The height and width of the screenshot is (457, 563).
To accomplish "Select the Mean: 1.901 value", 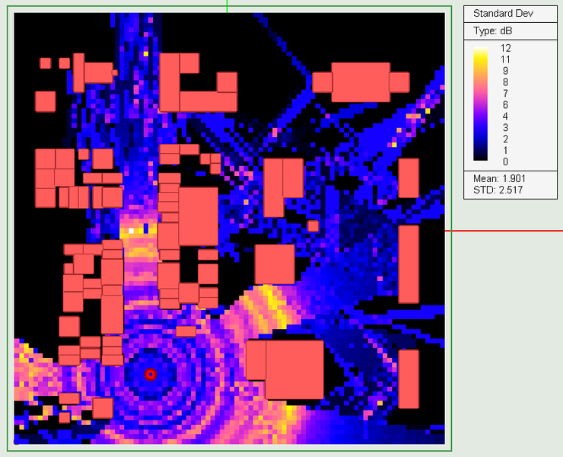I will 499,178.
